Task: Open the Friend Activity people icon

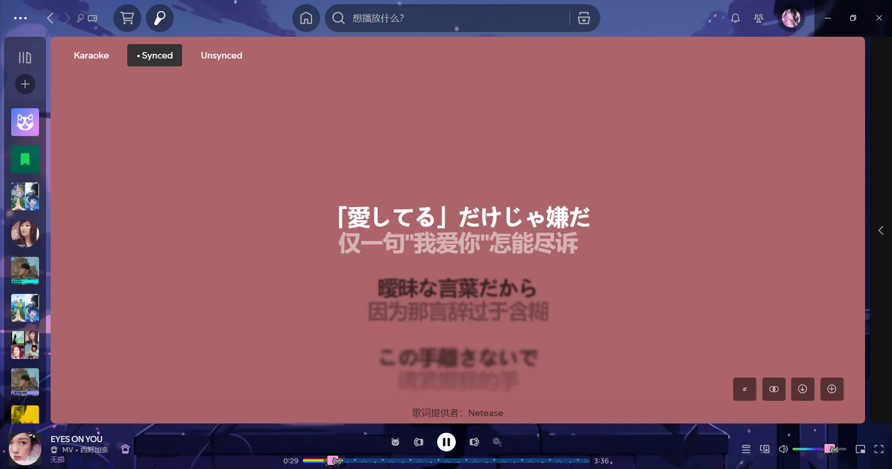Action: (758, 18)
